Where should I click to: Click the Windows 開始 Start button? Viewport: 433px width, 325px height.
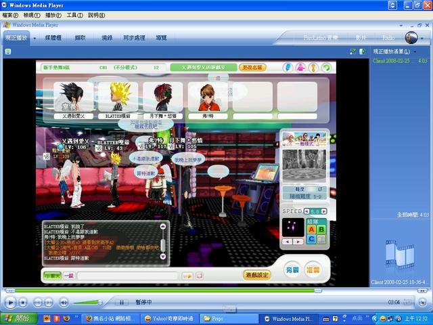tap(18, 319)
